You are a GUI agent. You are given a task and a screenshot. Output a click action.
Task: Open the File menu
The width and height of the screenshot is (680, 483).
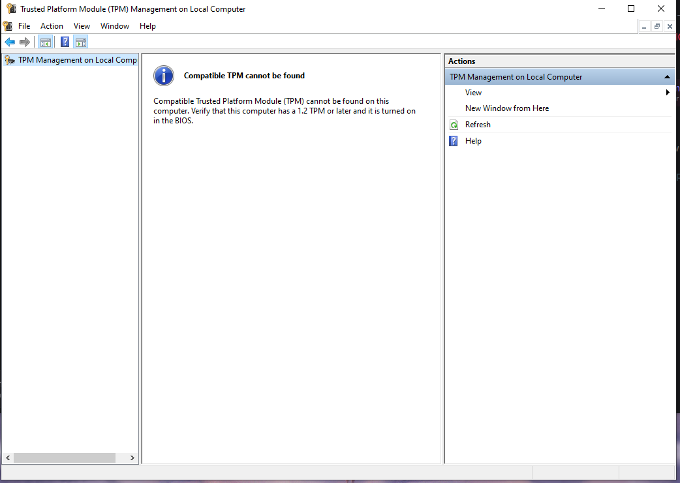tap(24, 26)
